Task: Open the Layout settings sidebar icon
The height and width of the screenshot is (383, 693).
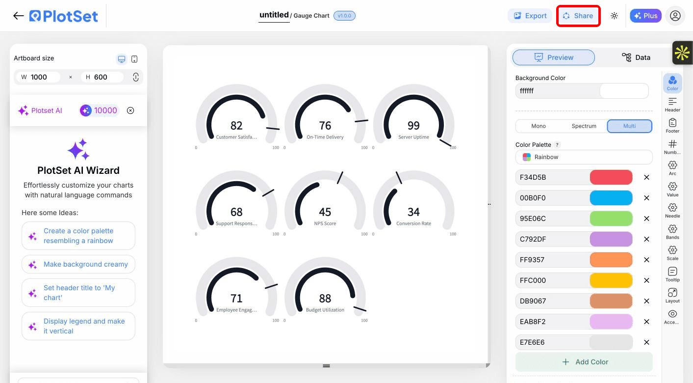Action: [672, 295]
